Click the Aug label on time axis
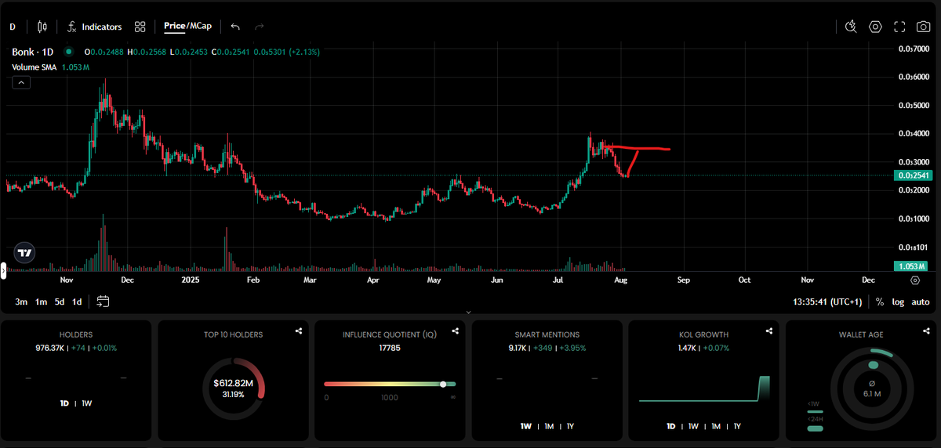941x448 pixels. 620,280
